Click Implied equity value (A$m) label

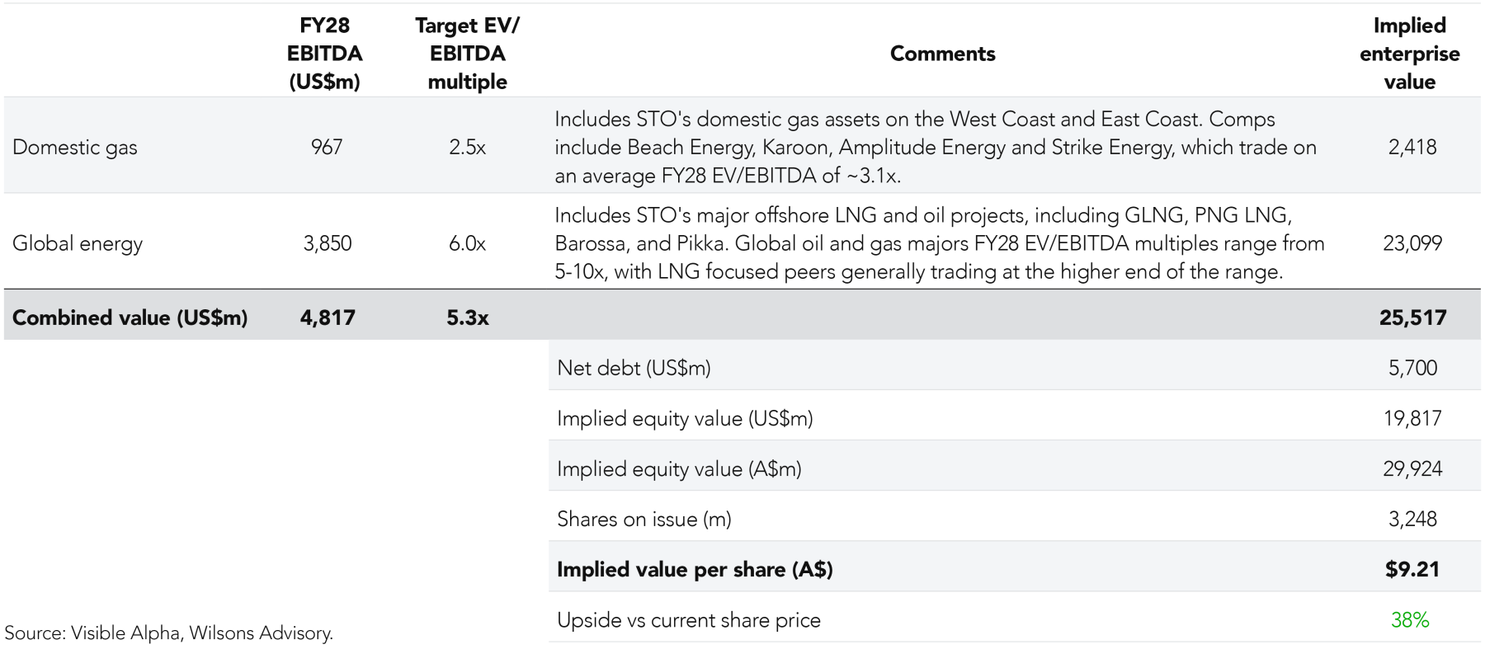679,469
